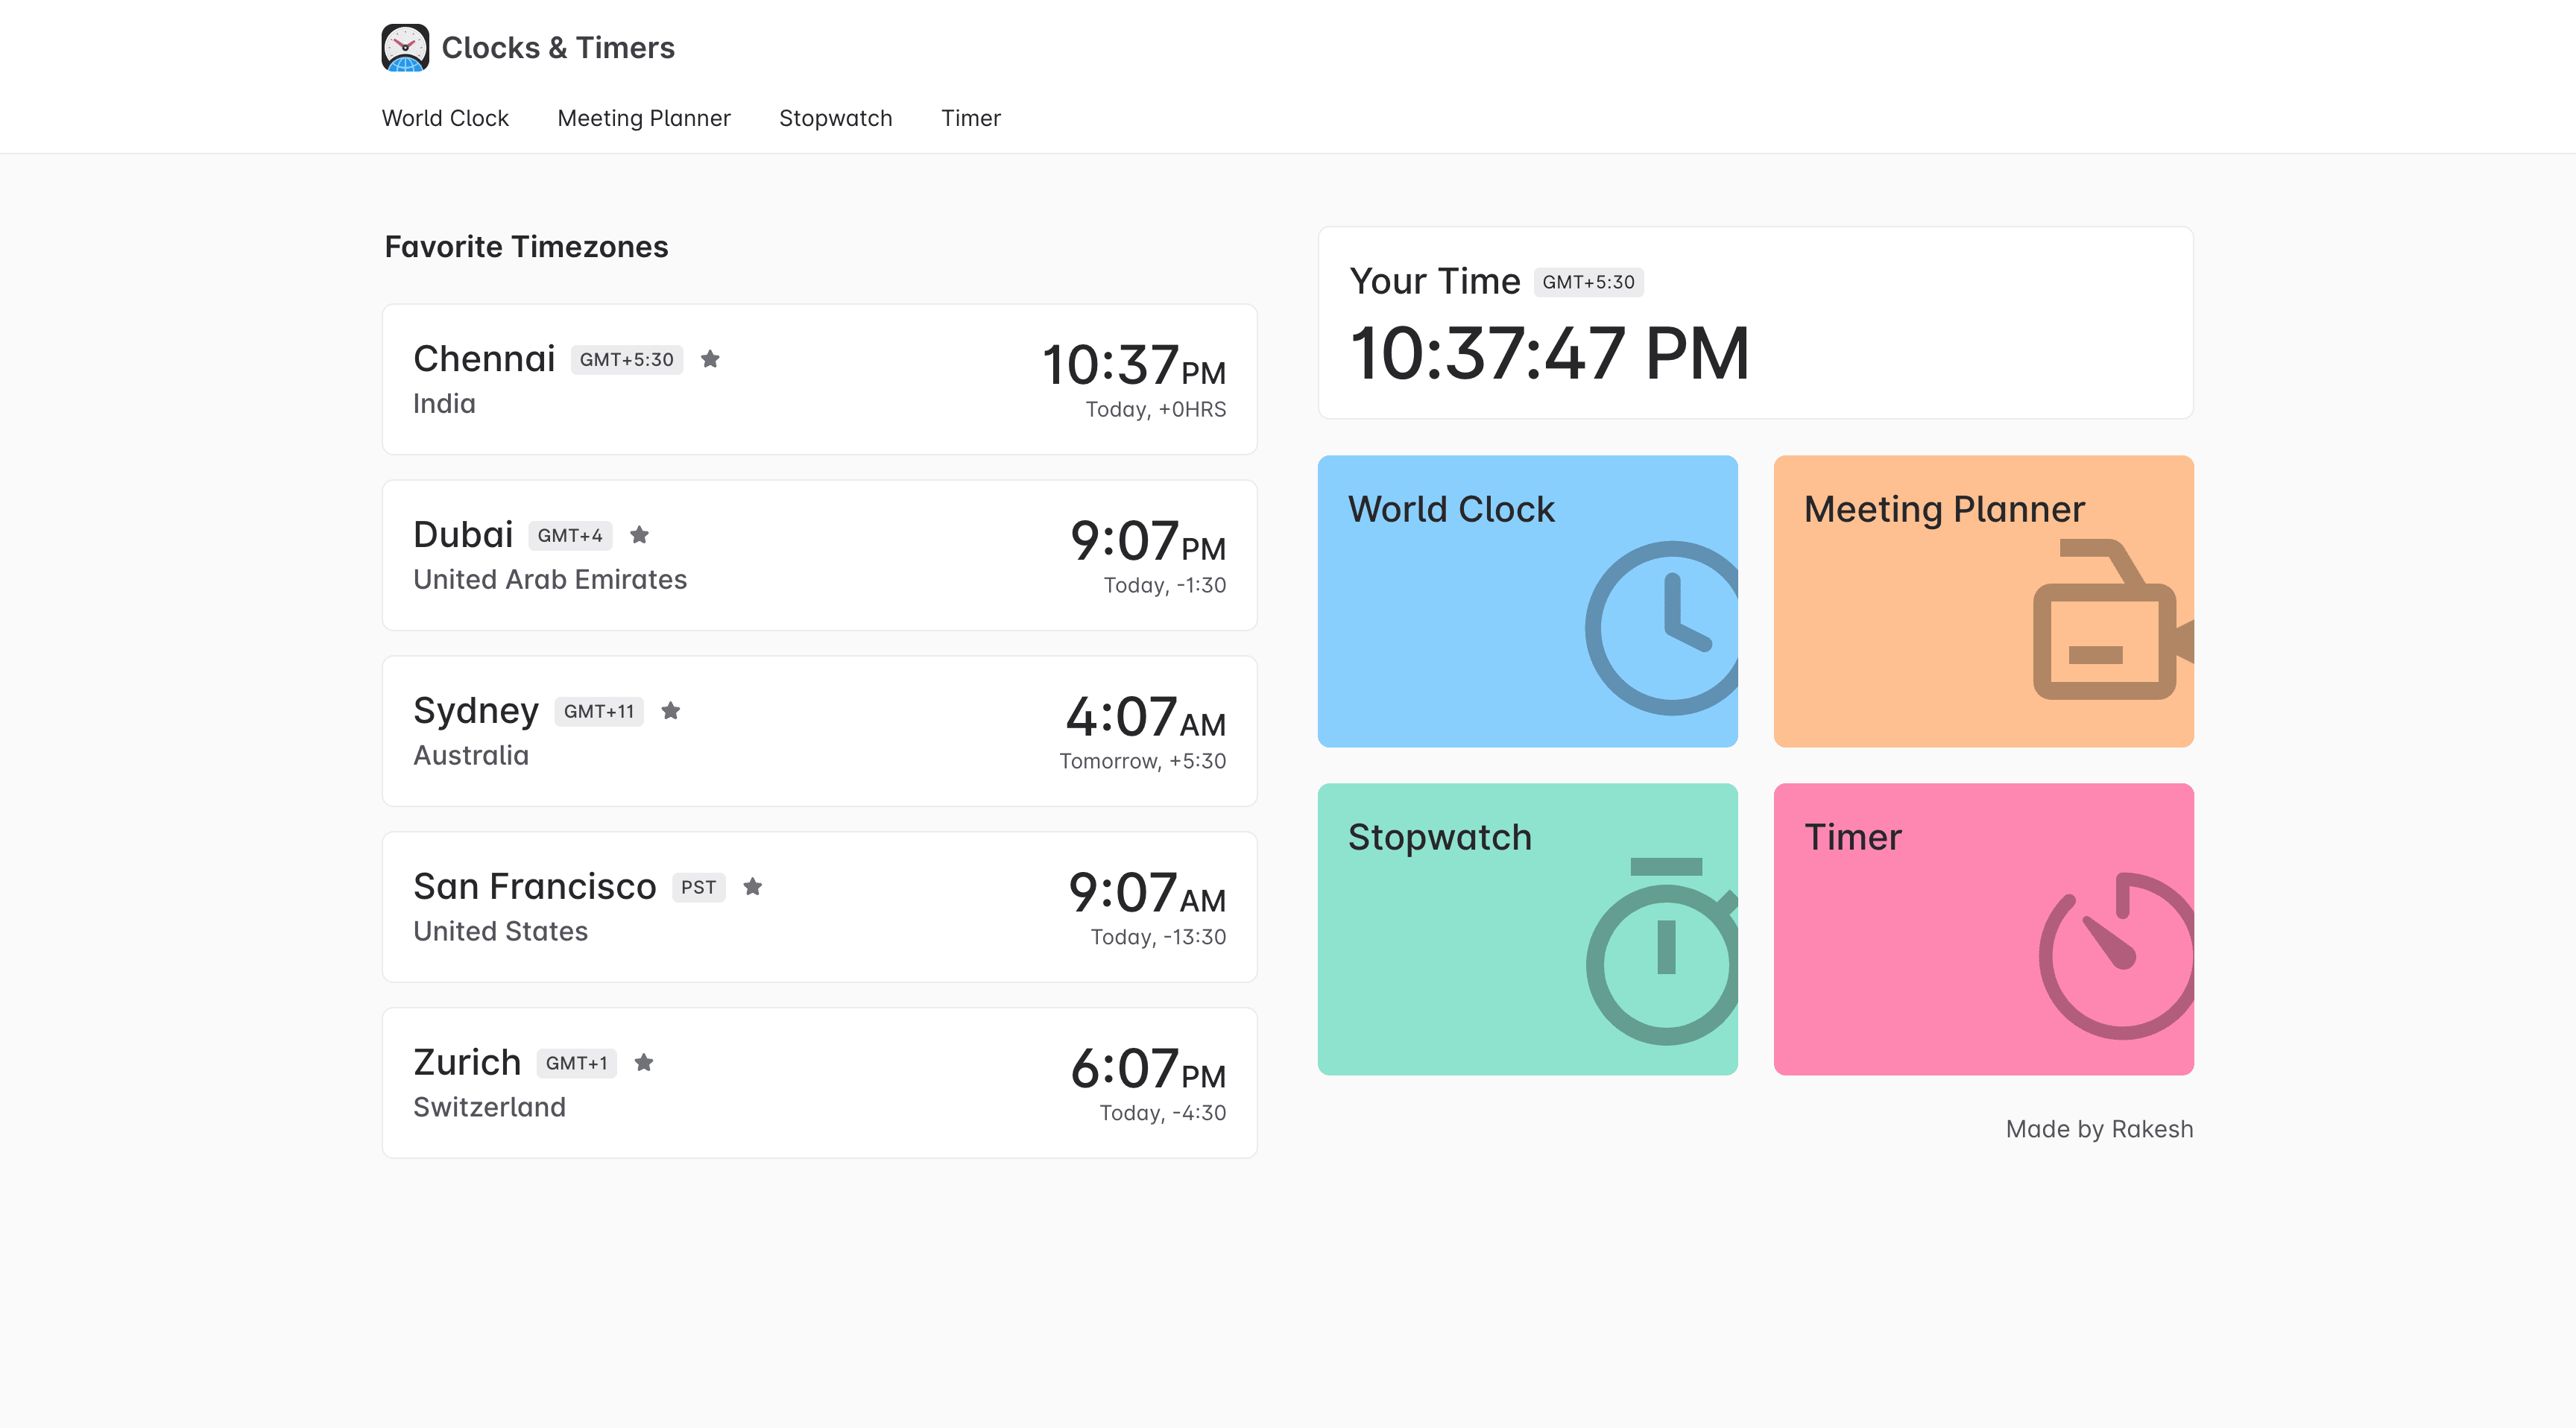Select Timer in the top navigation
Screen dimensions: 2576x1428
970,118
